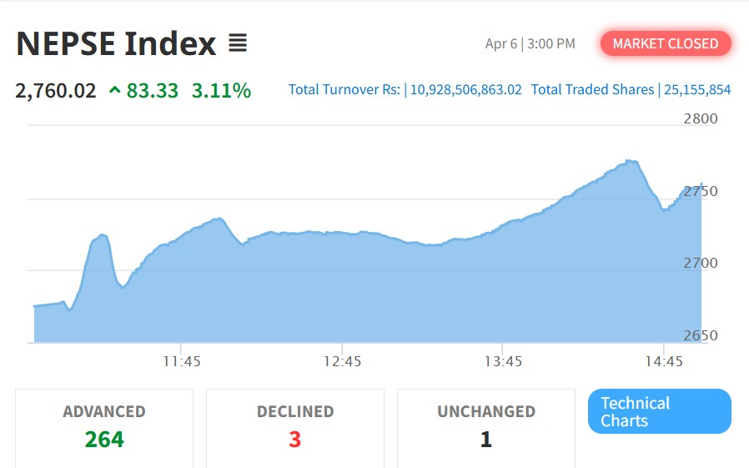Viewport: 749px width, 468px height.
Task: Click the 11:45 time axis label
Action: (181, 361)
